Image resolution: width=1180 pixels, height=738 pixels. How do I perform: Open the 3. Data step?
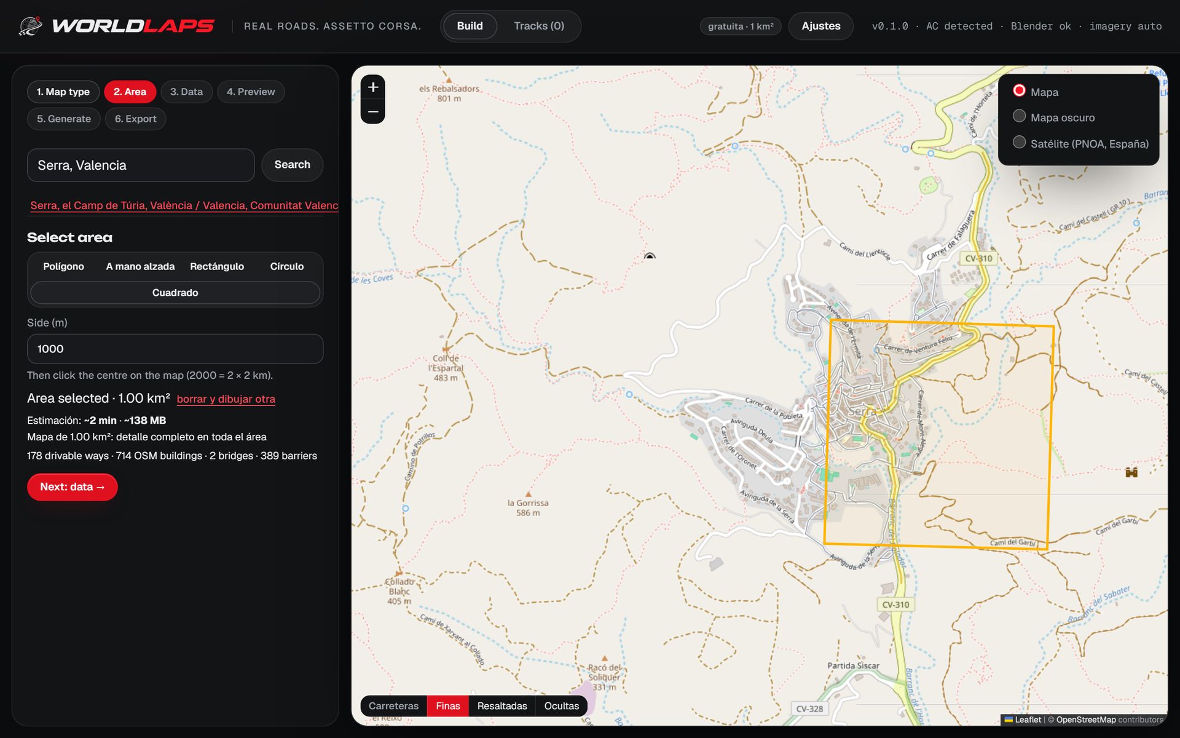186,92
